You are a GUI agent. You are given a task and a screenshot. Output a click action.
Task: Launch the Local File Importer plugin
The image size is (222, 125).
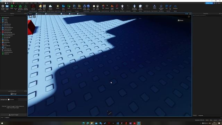(33, 7)
